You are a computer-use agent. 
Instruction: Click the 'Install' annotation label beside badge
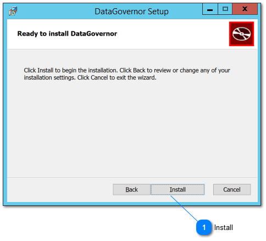(224, 228)
